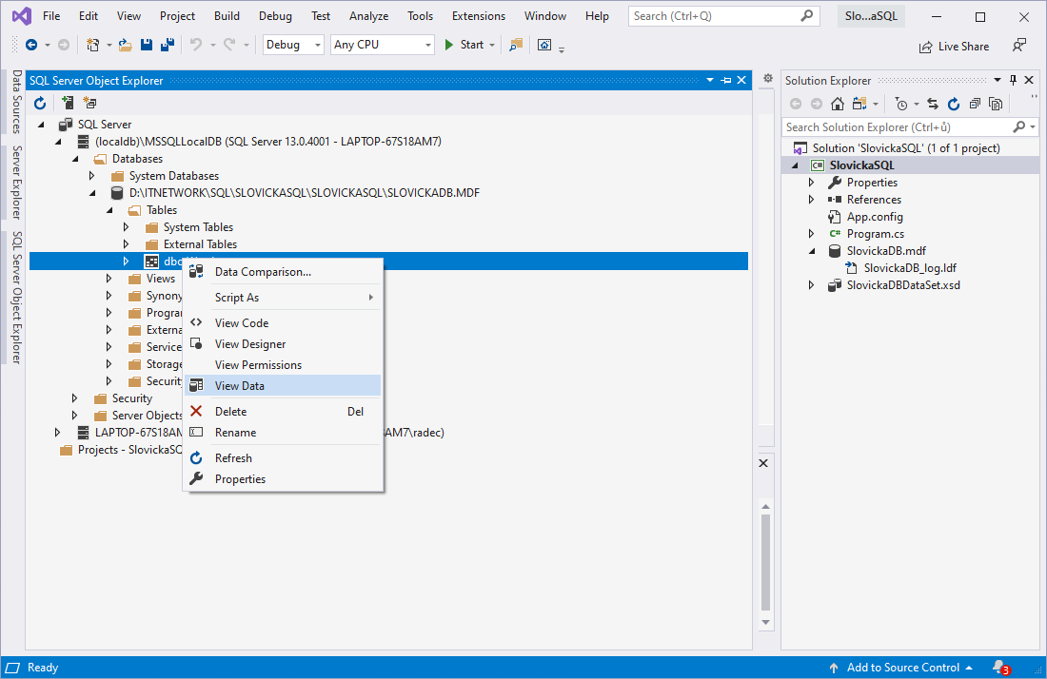Save the current file with the single floppy icon

[147, 45]
